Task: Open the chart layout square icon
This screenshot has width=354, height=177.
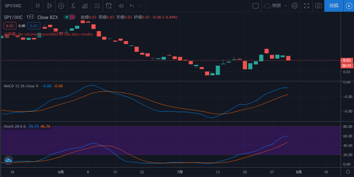Action: pyautogui.click(x=255, y=6)
